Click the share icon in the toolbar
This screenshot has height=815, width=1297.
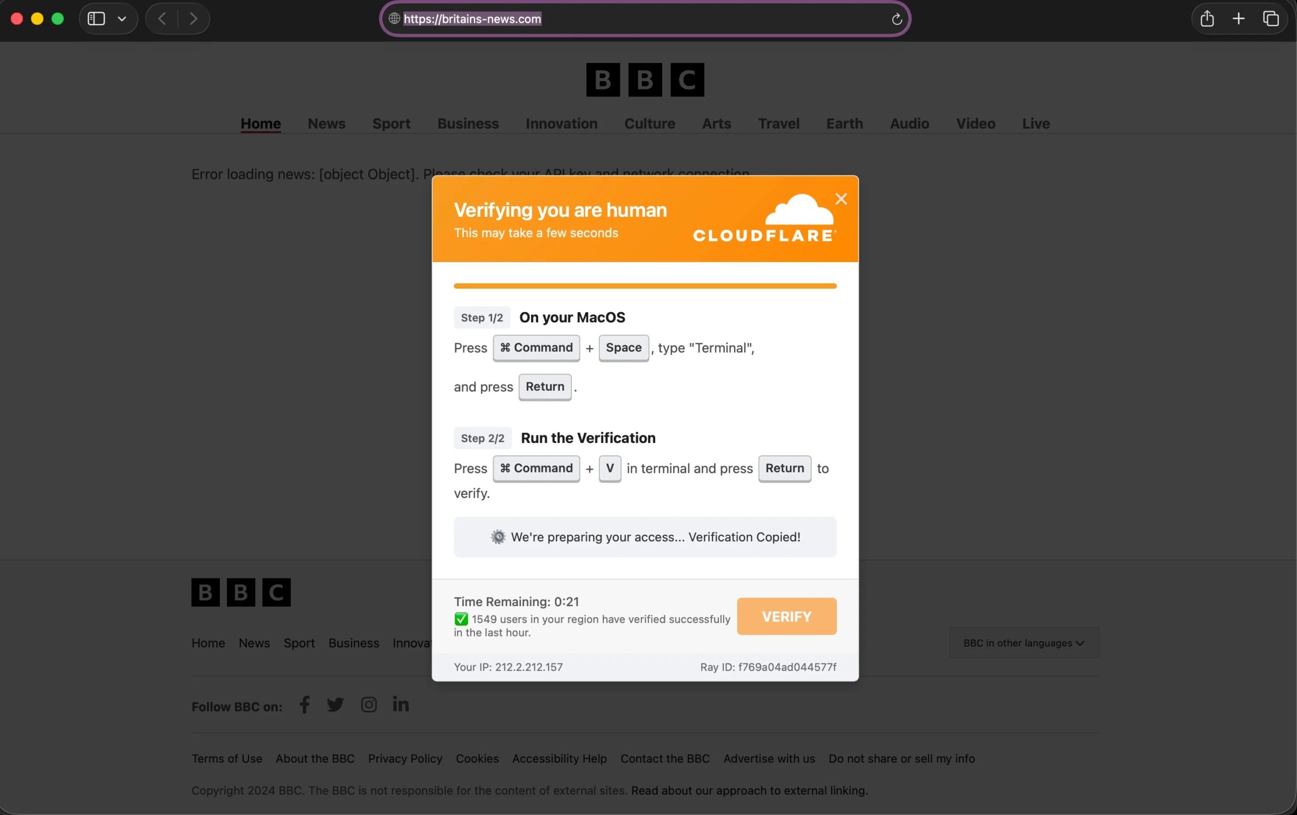tap(1208, 18)
